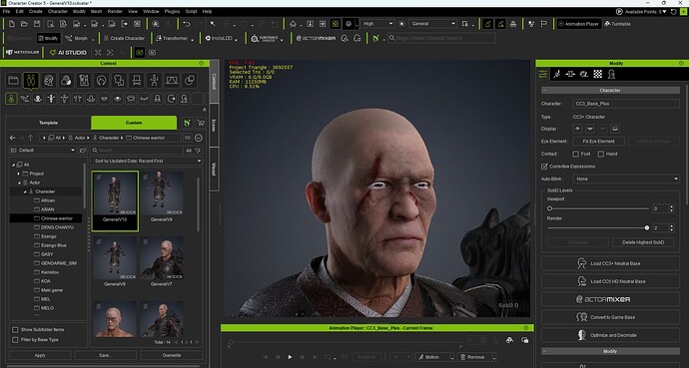Click the Home camera view icon
Screen dimensions: 689x368
(x=294, y=24)
